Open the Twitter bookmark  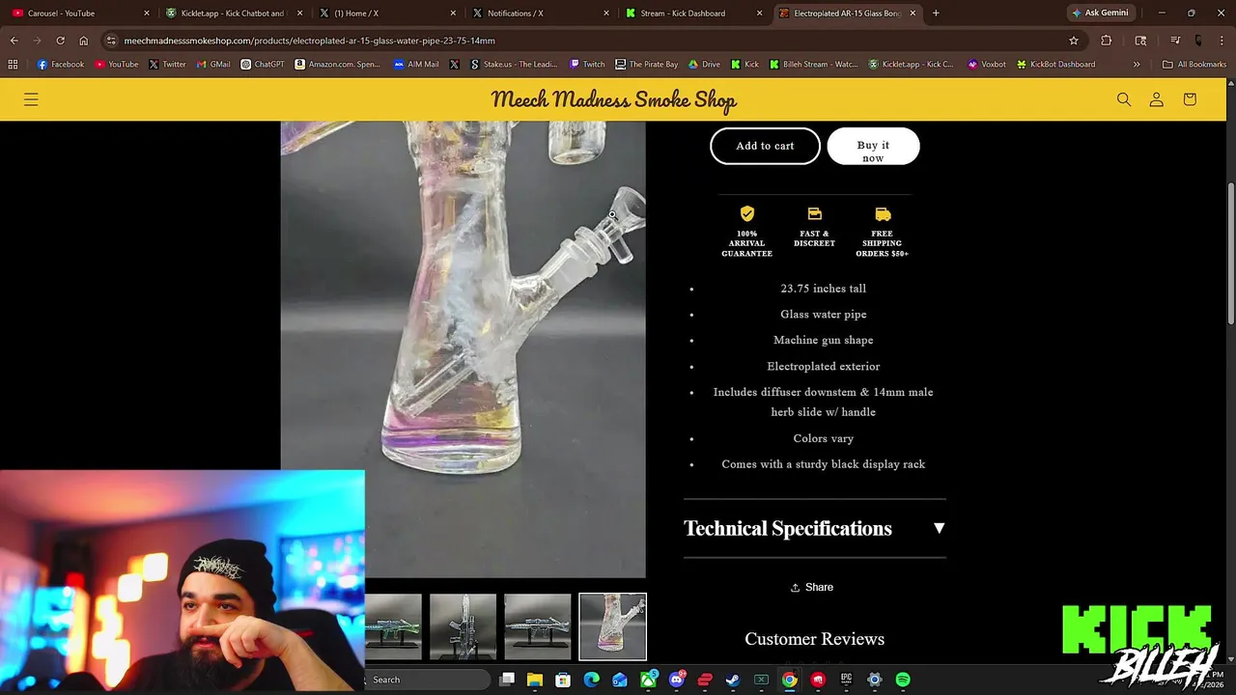coord(168,65)
